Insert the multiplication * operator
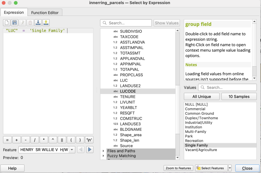Viewport: 261px width, 173px height. (x=44, y=140)
